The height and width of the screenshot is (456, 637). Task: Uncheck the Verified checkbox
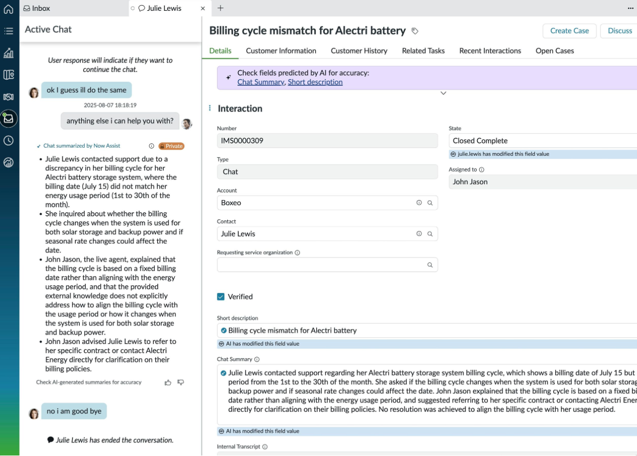click(221, 297)
